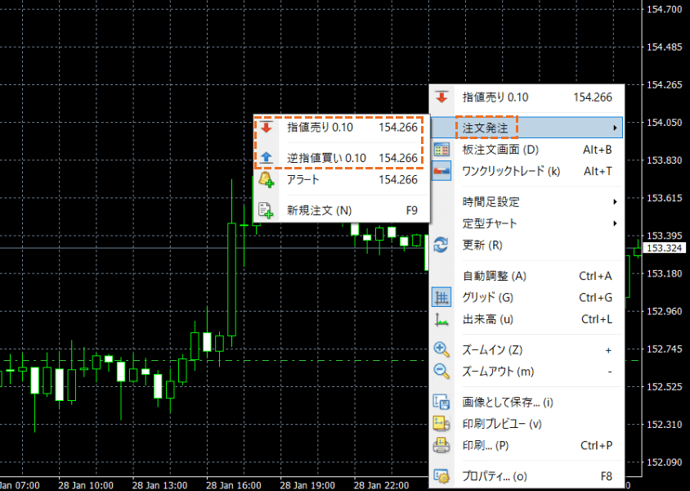
Task: Click the zoom in magnifier icon
Action: pyautogui.click(x=441, y=349)
